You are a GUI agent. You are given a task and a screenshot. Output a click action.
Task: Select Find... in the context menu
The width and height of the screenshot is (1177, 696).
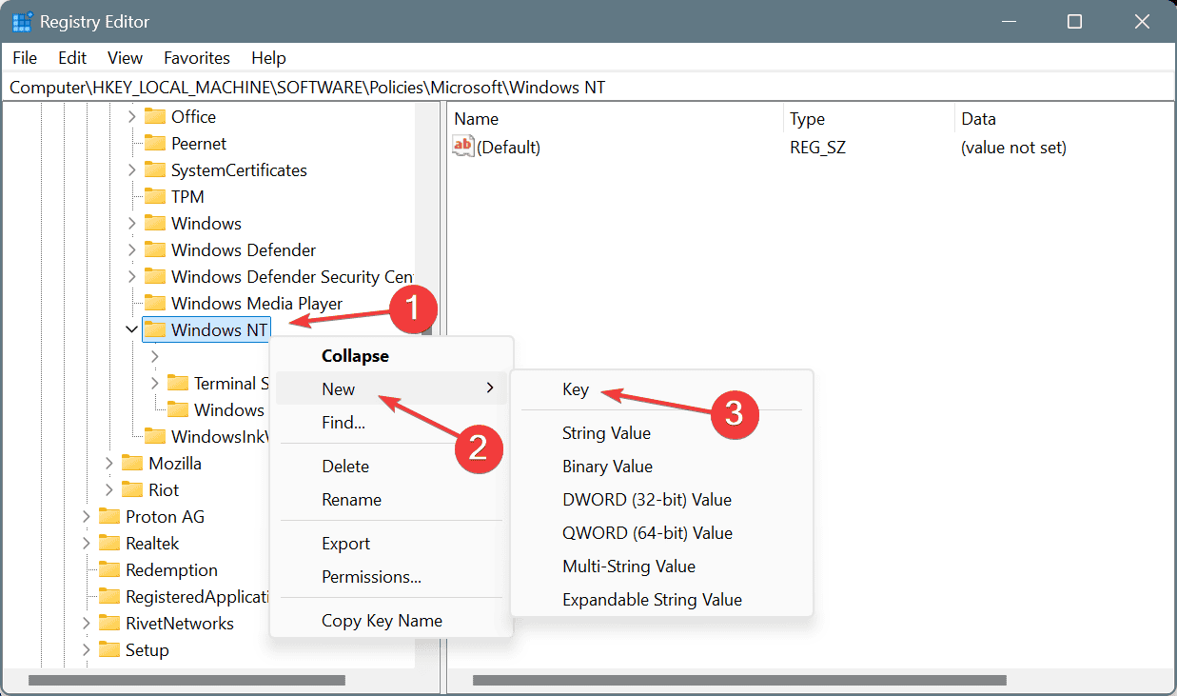click(x=391, y=422)
